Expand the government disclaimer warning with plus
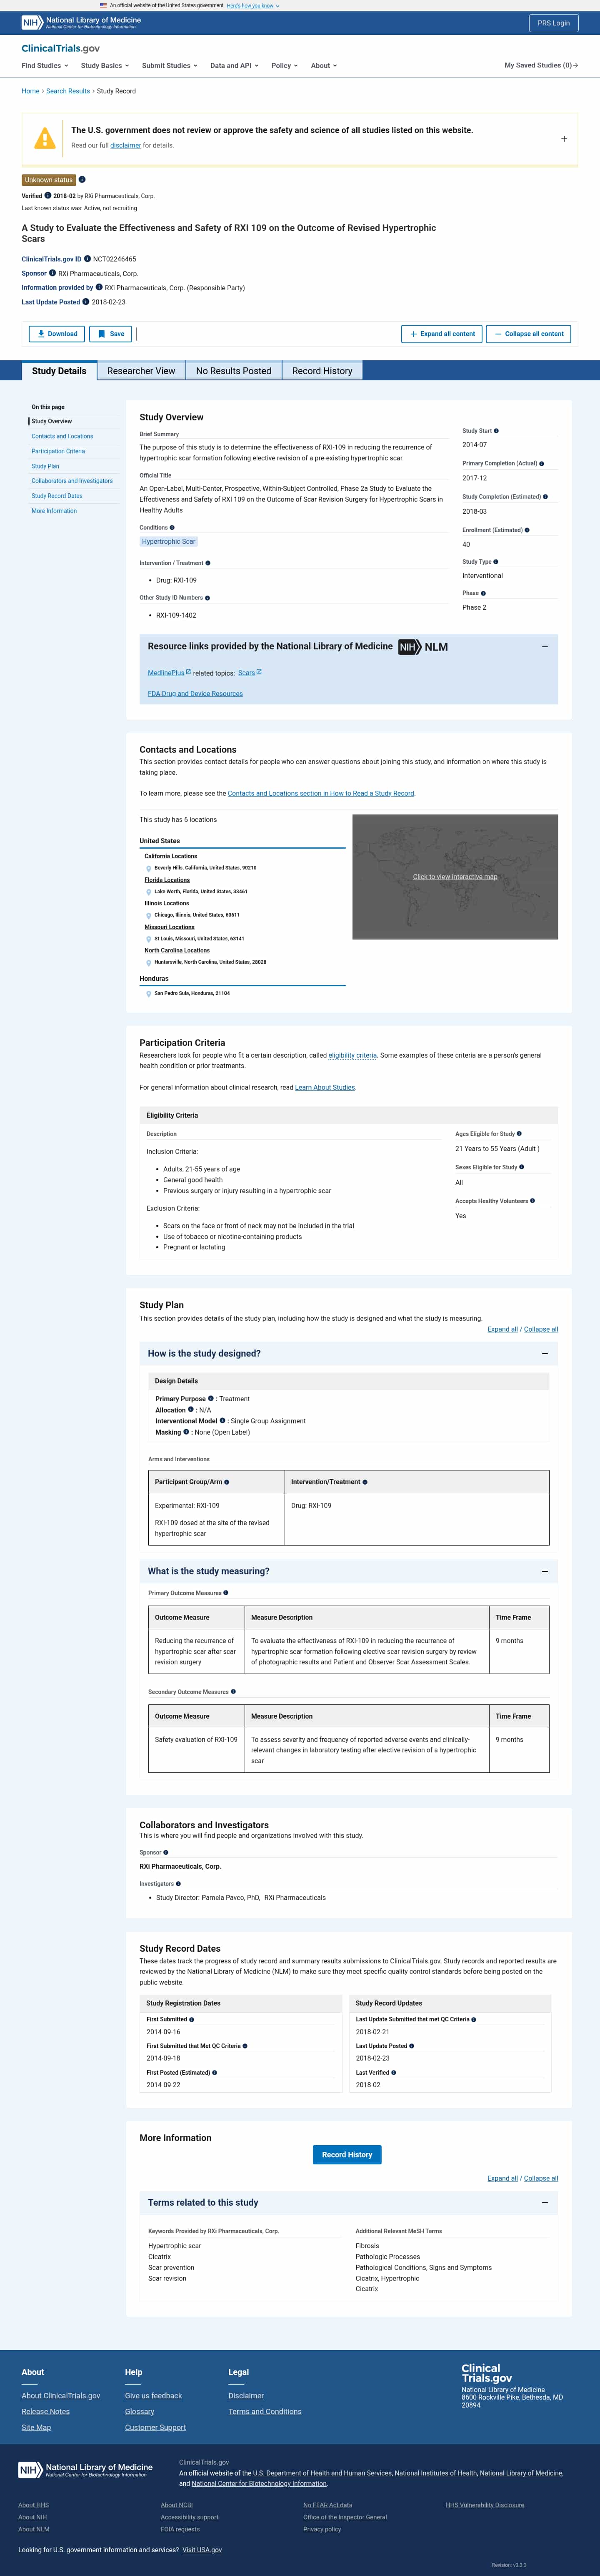 564,139
